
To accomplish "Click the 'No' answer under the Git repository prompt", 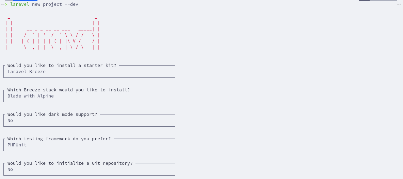I will 10,169.
